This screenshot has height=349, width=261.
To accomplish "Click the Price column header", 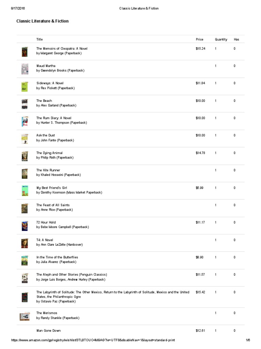I will [199, 40].
